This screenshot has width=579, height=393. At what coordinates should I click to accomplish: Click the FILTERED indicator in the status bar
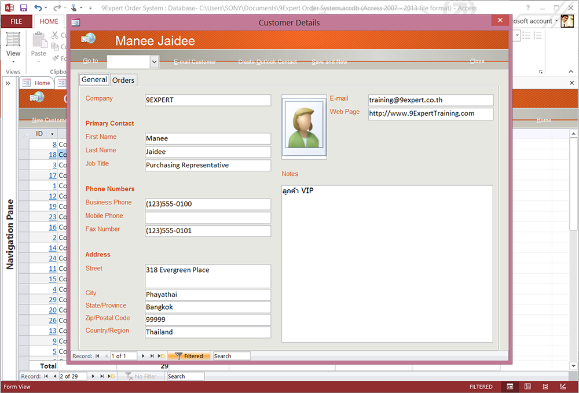pyautogui.click(x=481, y=386)
